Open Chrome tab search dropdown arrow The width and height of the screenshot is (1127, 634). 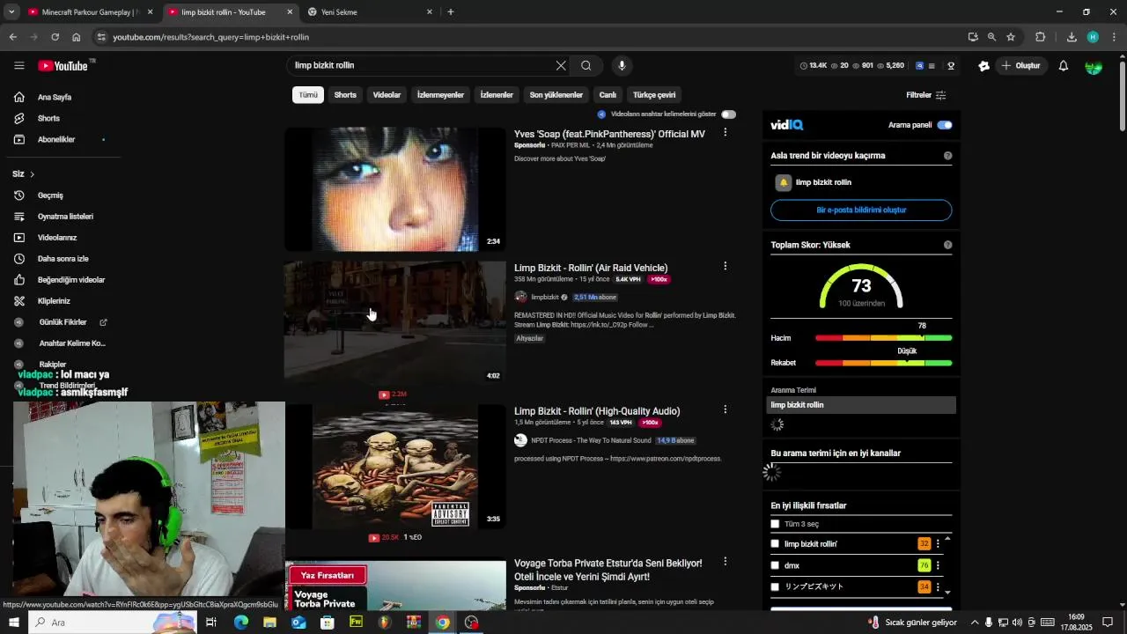11,12
